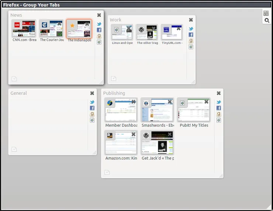
Task: Close the General tab group
Action: (92, 93)
